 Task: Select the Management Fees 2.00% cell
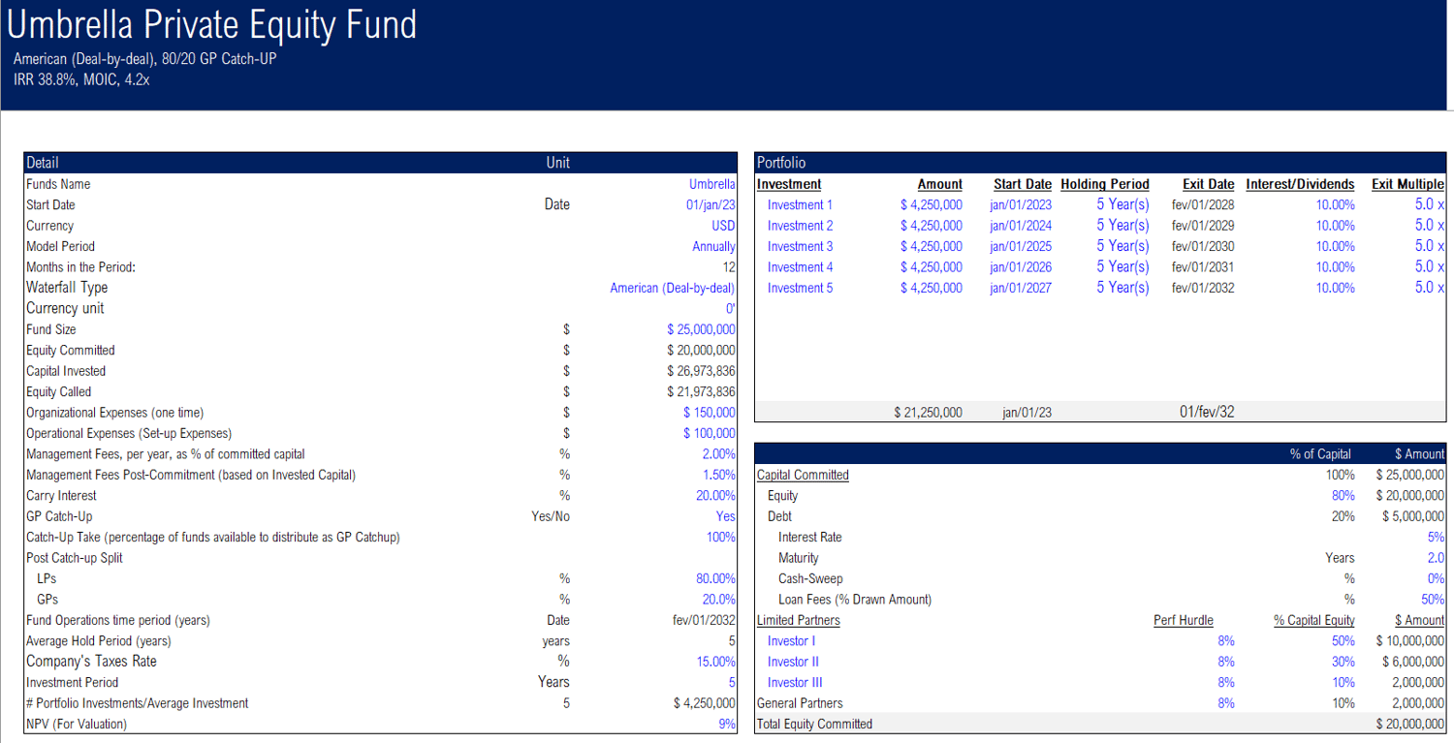click(x=718, y=454)
